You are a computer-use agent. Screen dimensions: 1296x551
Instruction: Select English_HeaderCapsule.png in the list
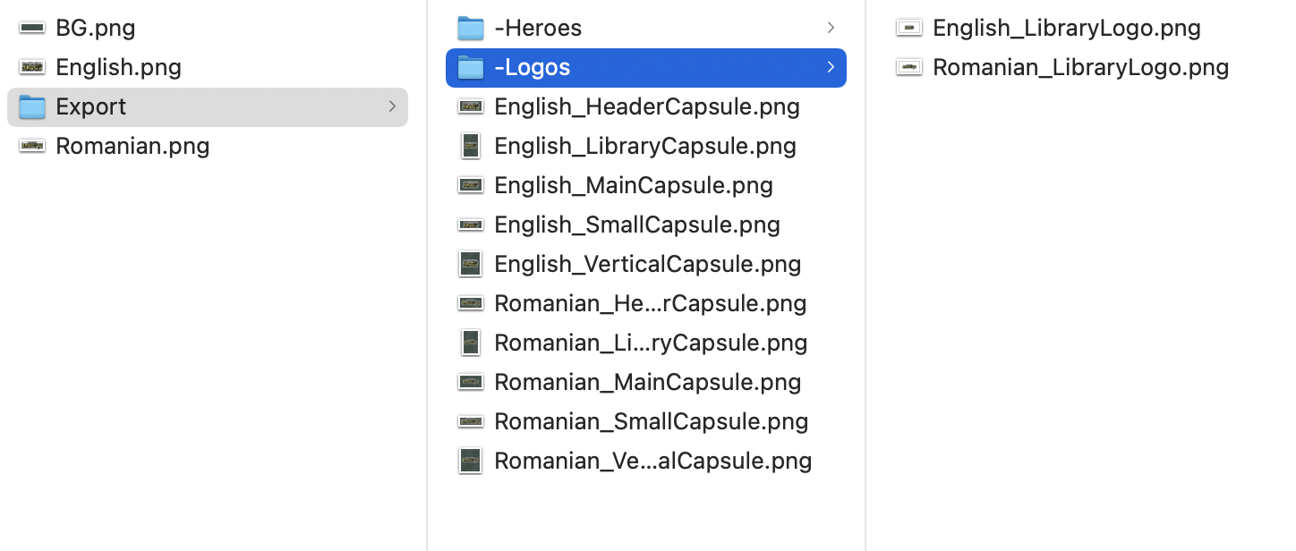click(x=646, y=106)
